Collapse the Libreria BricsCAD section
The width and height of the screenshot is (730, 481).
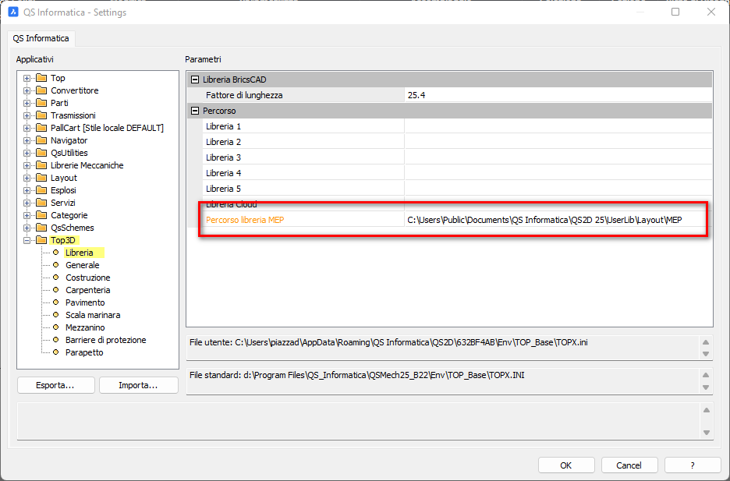[x=195, y=80]
